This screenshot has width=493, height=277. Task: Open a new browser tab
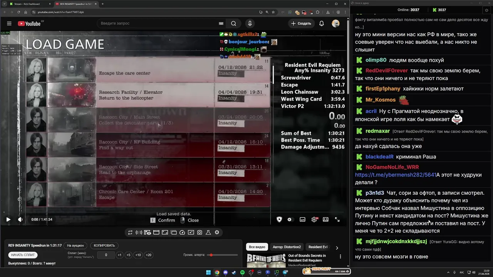[102, 4]
